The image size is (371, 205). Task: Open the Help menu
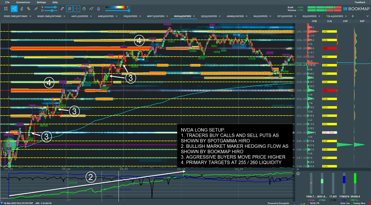pos(55,2)
